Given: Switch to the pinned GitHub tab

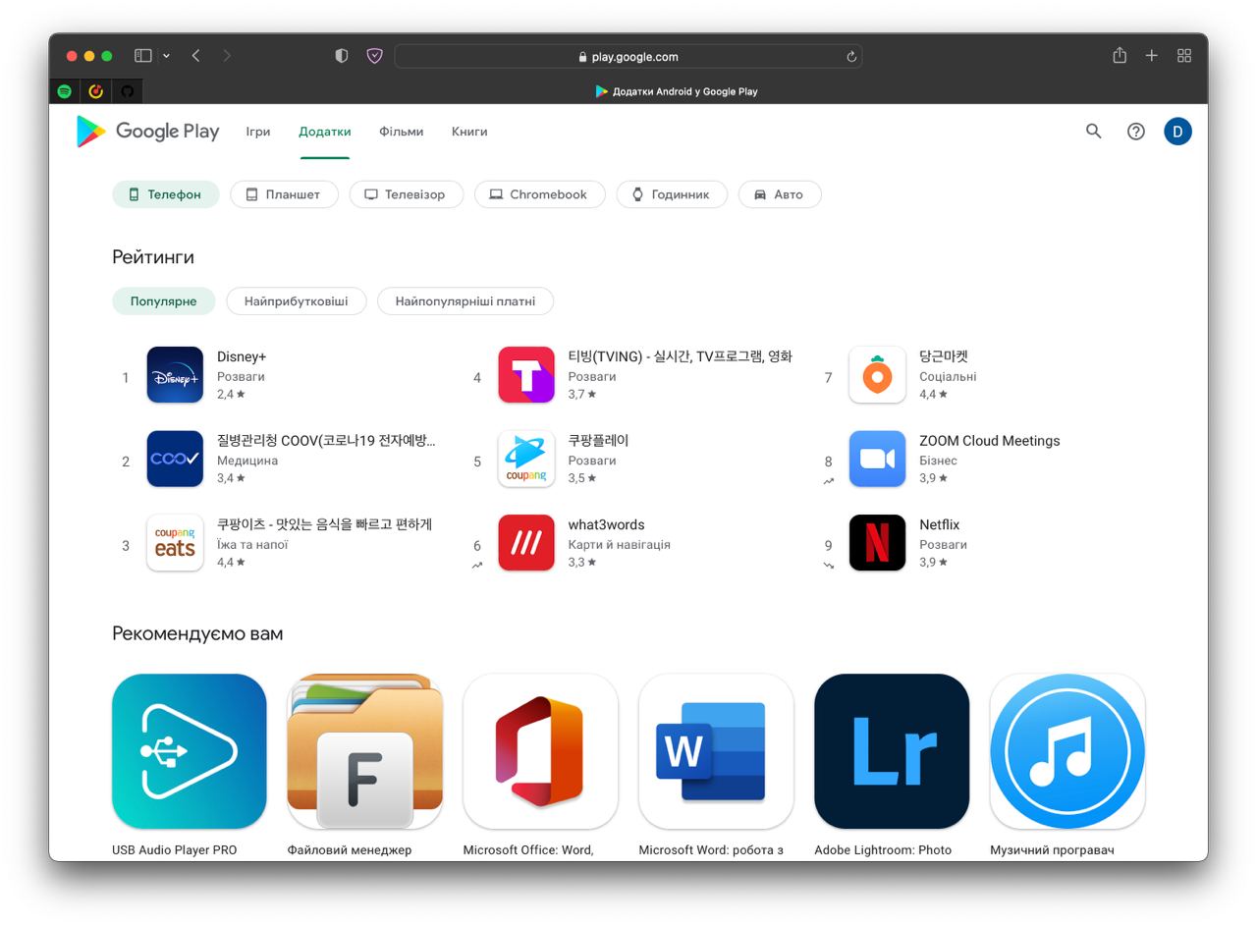Looking at the screenshot, I should pyautogui.click(x=128, y=91).
